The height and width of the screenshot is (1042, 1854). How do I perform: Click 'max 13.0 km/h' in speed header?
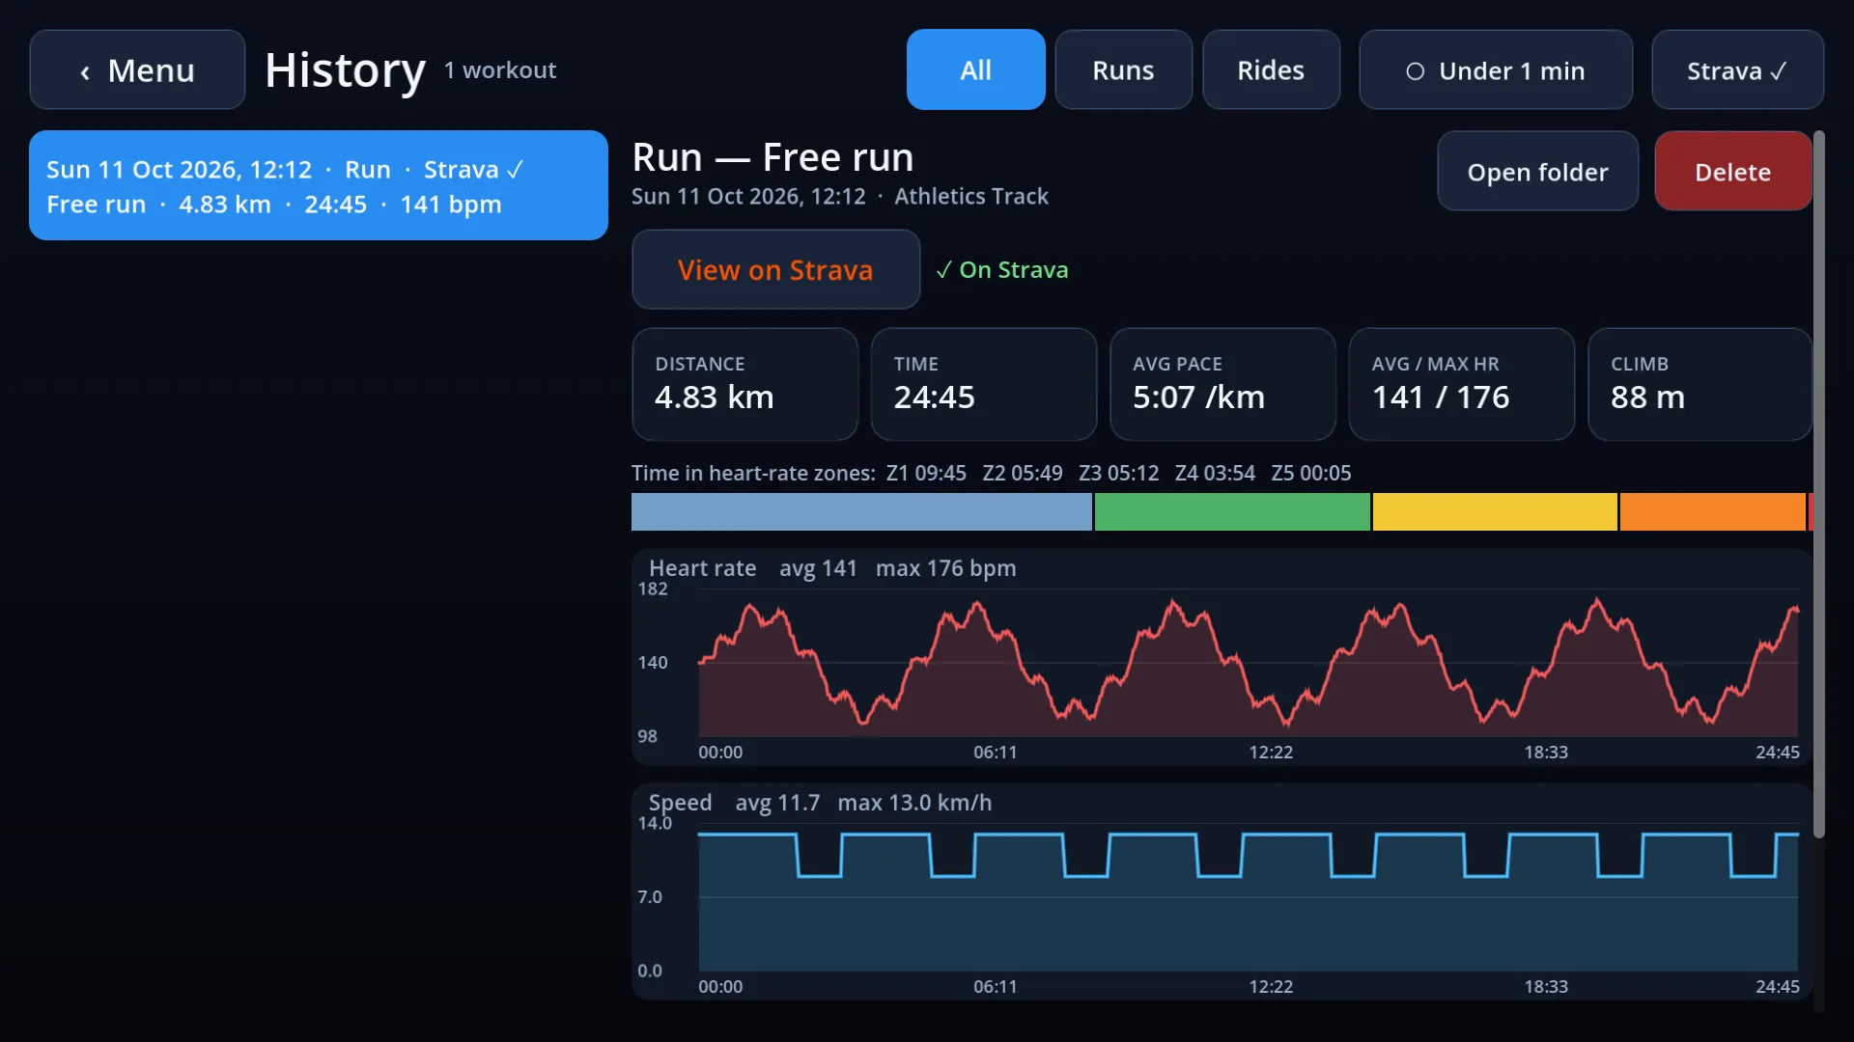pyautogui.click(x=914, y=803)
